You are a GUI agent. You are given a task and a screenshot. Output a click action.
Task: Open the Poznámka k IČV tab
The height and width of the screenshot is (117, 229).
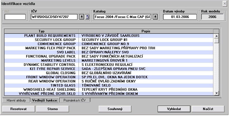75,100
